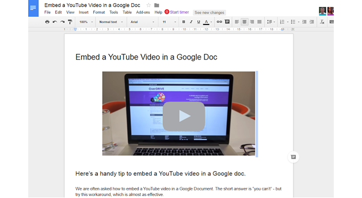Open the Edit menu
Image resolution: width=362 pixels, height=198 pixels.
click(58, 12)
